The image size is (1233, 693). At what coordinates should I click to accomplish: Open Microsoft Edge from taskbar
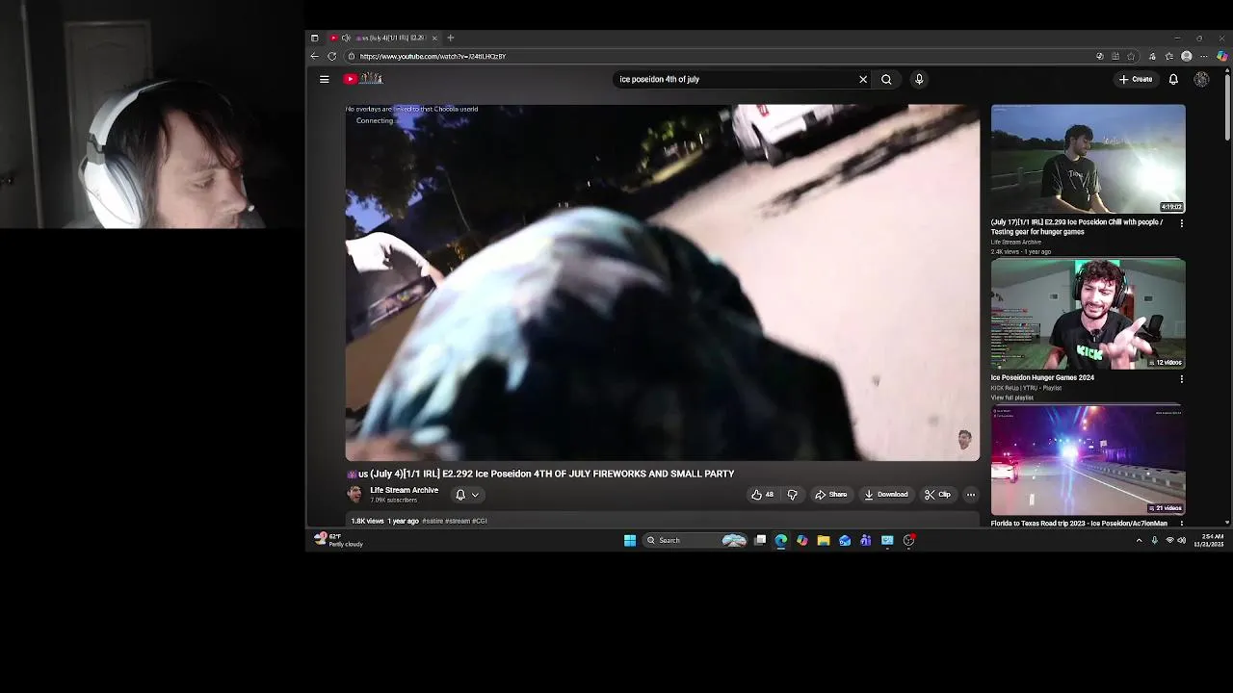click(781, 540)
